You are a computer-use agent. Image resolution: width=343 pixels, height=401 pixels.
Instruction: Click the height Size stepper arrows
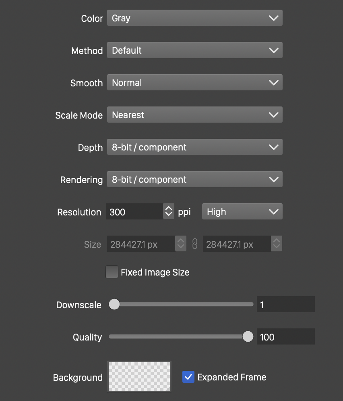(x=277, y=244)
